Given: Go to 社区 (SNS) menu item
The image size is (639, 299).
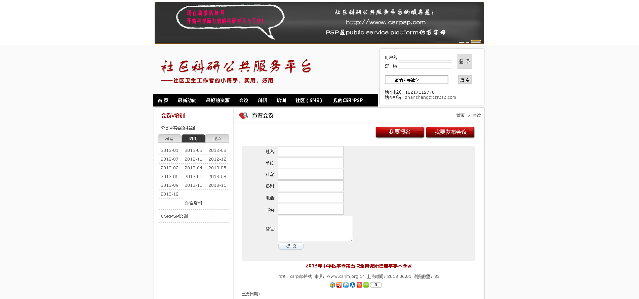Looking at the screenshot, I should coord(309,100).
